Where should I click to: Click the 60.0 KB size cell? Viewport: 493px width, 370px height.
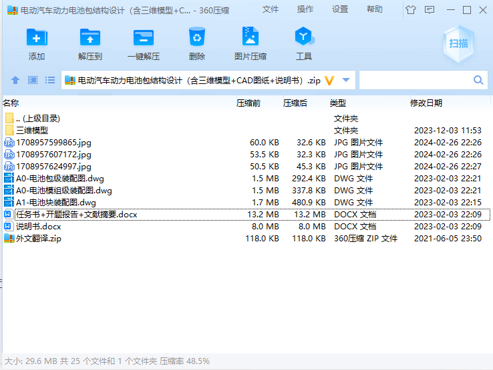pyautogui.click(x=264, y=143)
